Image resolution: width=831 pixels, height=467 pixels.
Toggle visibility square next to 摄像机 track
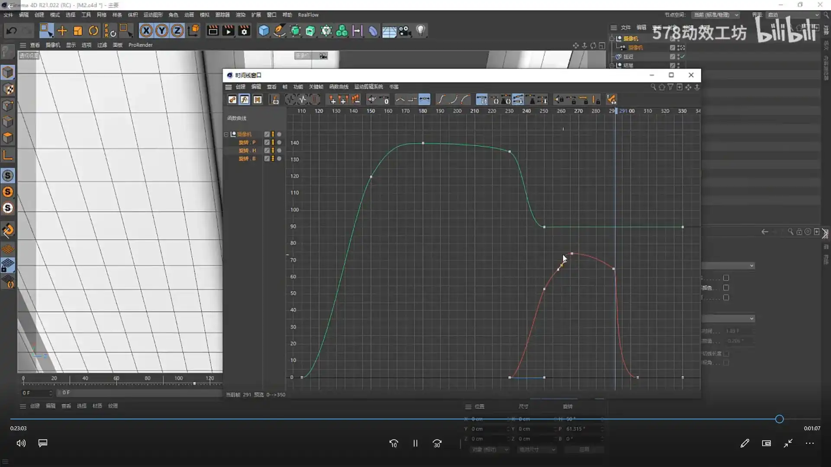(267, 134)
